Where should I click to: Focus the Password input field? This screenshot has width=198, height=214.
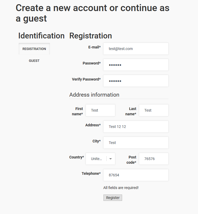[136, 65]
